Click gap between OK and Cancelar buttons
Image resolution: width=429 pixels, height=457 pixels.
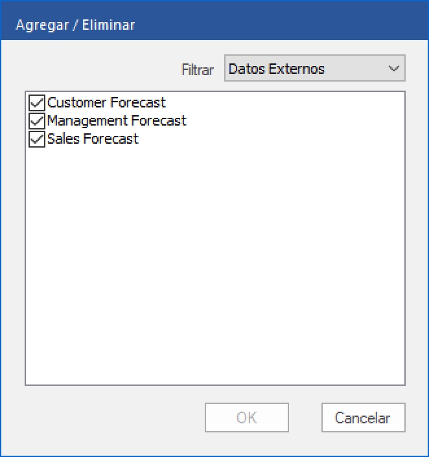[x=305, y=418]
